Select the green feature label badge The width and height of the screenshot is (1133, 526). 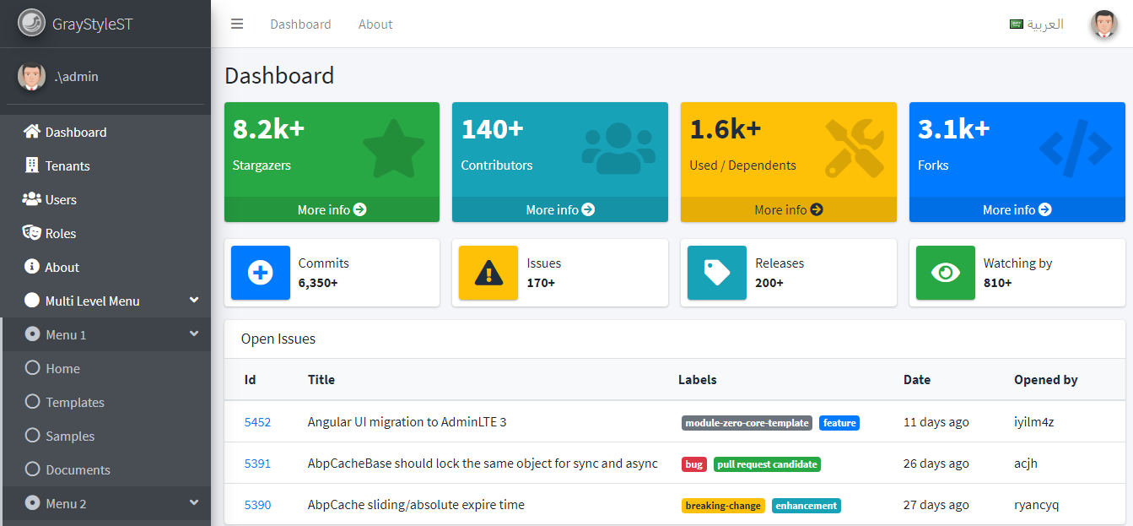pos(839,422)
